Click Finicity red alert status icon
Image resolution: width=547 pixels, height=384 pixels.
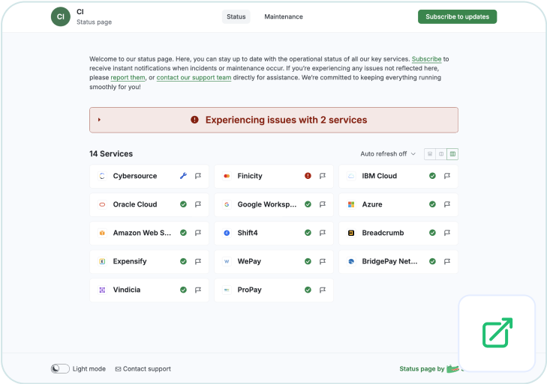pos(308,176)
